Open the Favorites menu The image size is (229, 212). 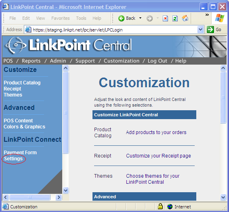(x=61, y=18)
